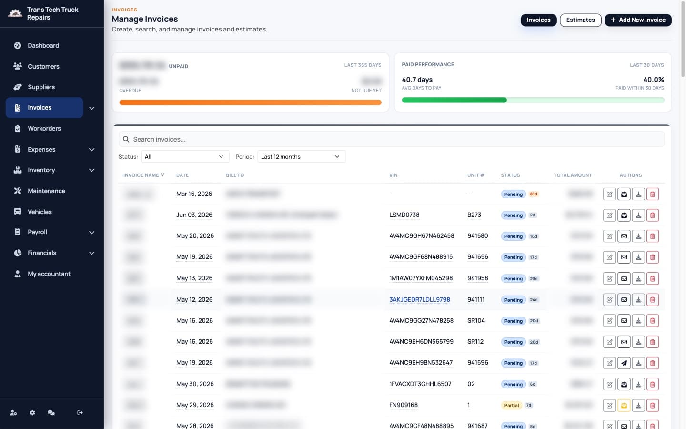Go to Dashboard in sidebar
686x429 pixels.
(43, 46)
